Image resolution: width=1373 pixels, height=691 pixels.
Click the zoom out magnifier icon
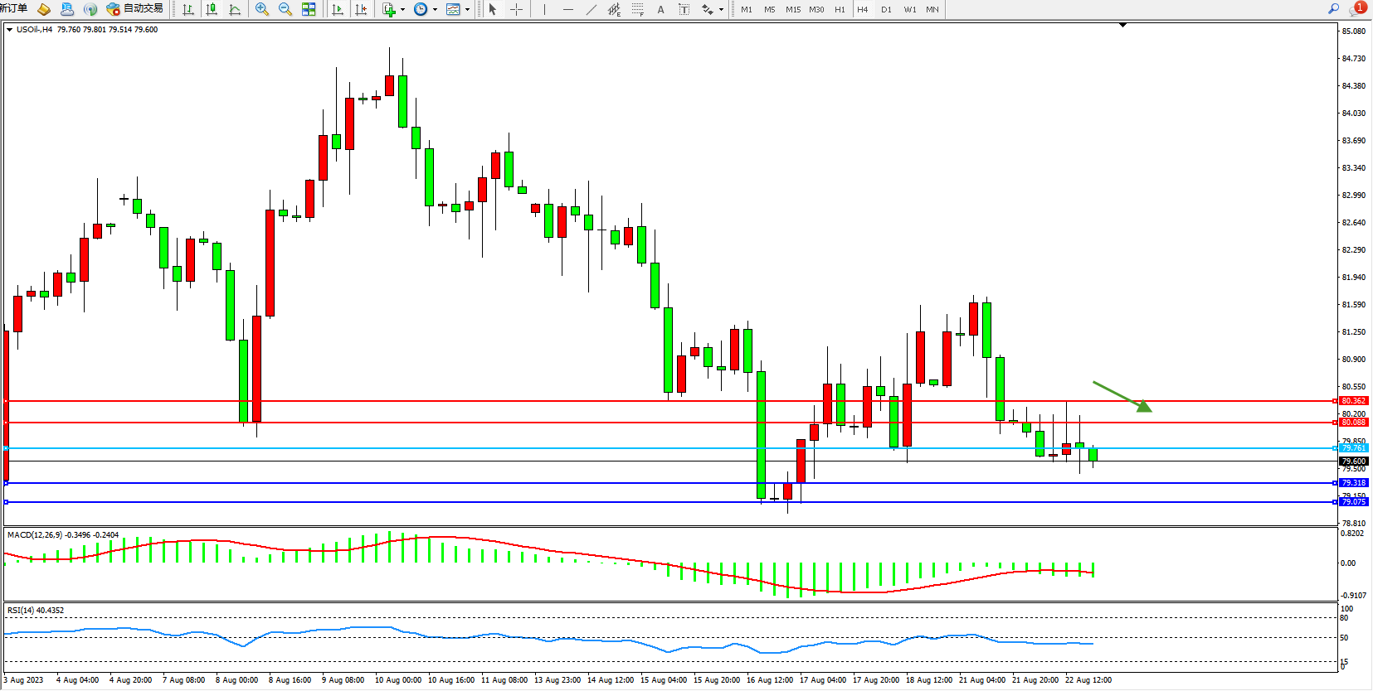click(x=285, y=9)
